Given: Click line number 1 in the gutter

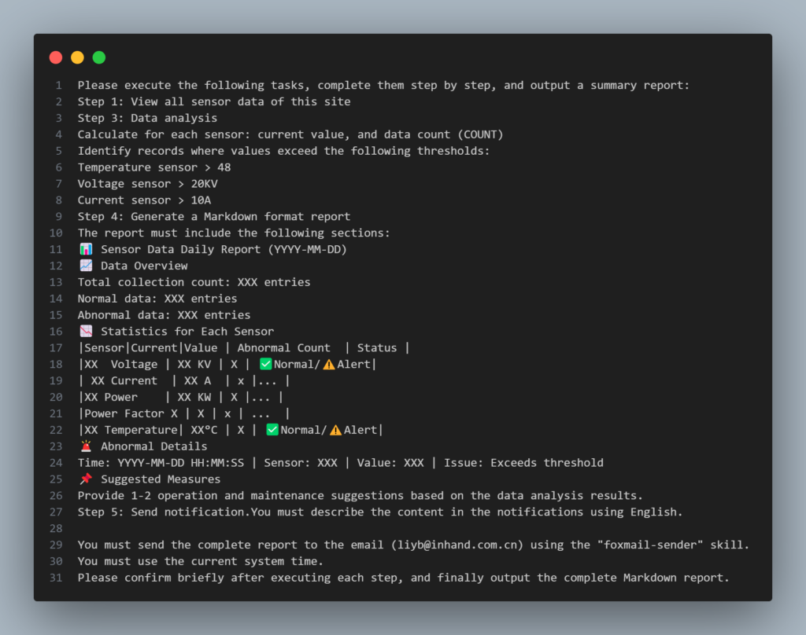Looking at the screenshot, I should pyautogui.click(x=58, y=85).
